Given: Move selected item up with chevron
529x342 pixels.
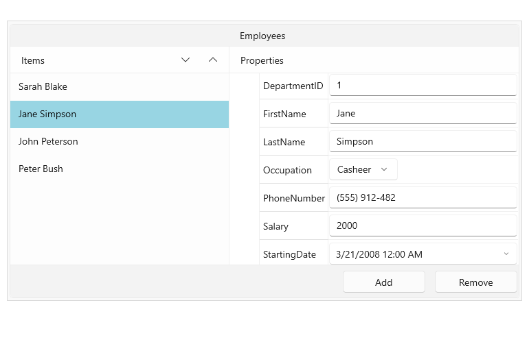Looking at the screenshot, I should click(x=213, y=60).
